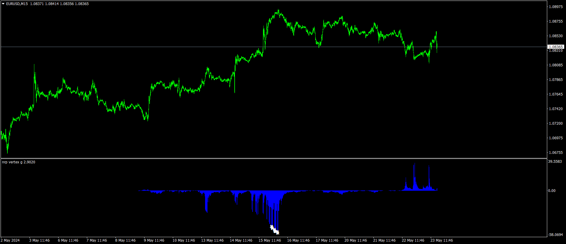Image resolution: width=566 pixels, height=244 pixels.
Task: Select the price scale value 1.07865
Action: coord(556,80)
